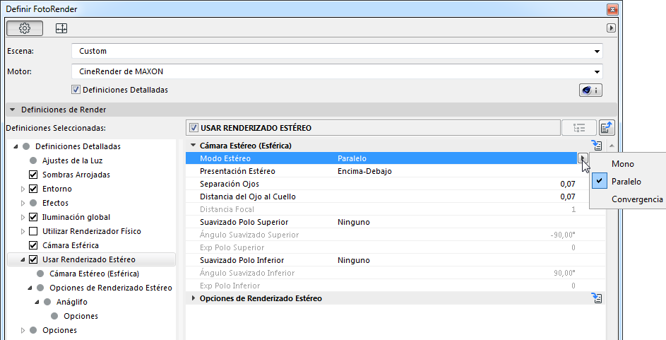
Task: Open the Escena dropdown
Action: coord(337,51)
